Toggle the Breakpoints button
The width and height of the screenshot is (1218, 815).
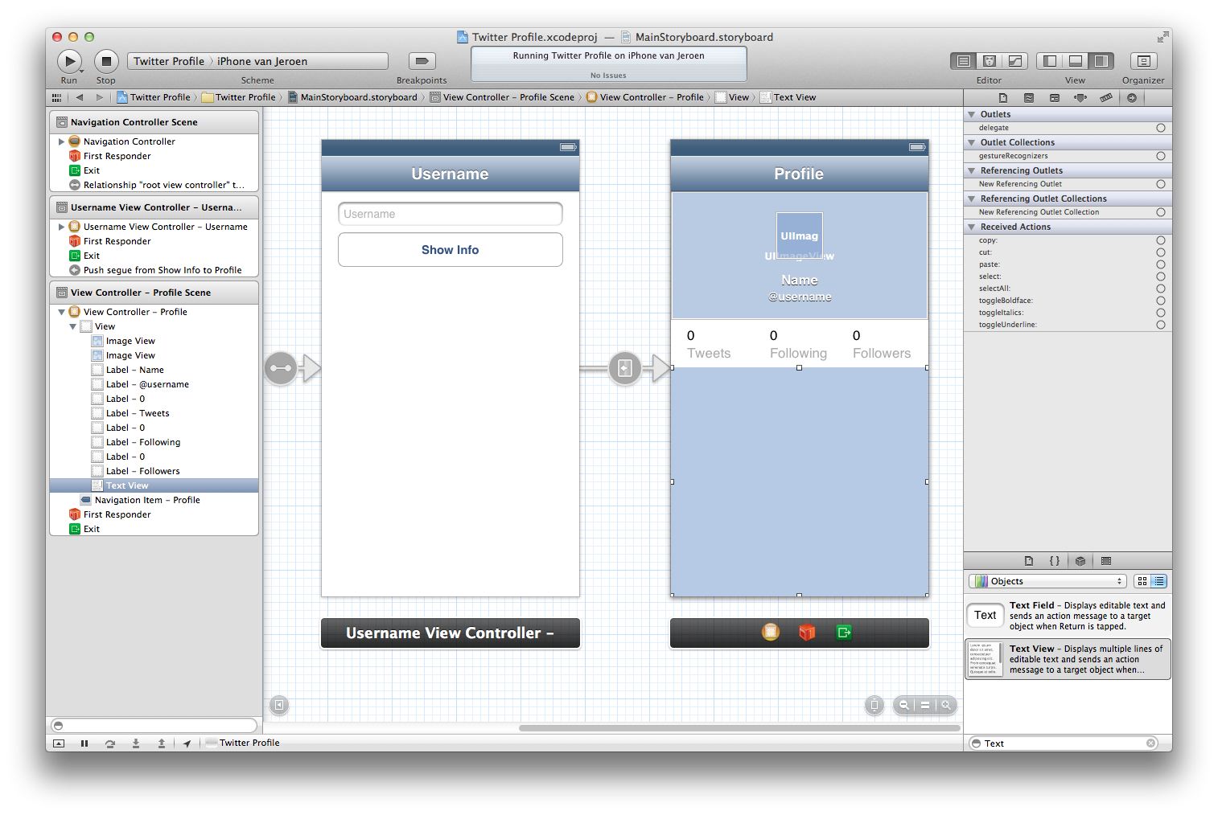[x=422, y=61]
